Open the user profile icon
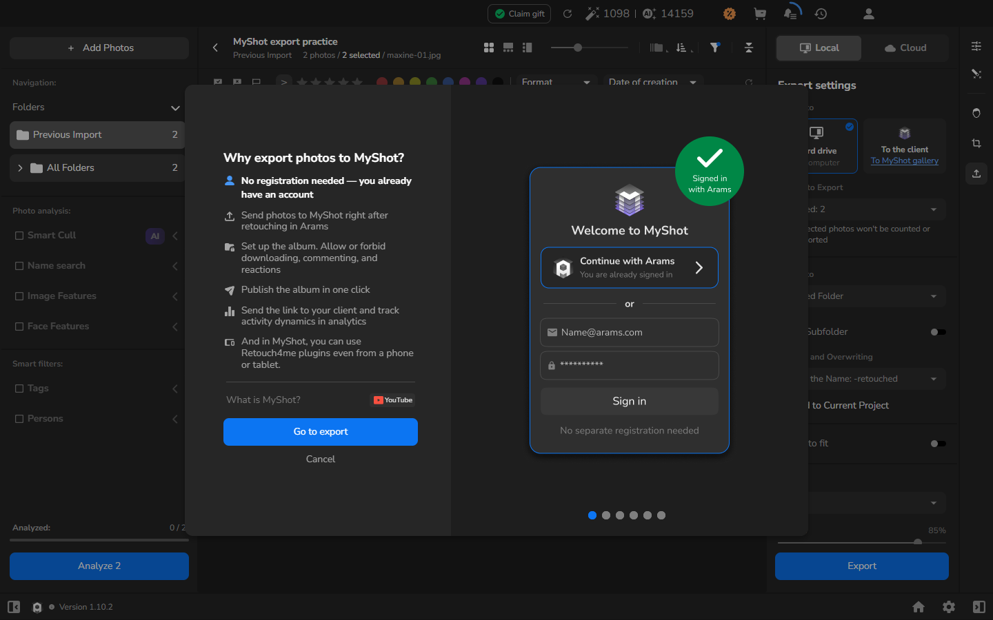Viewport: 993px width, 620px height. [869, 14]
